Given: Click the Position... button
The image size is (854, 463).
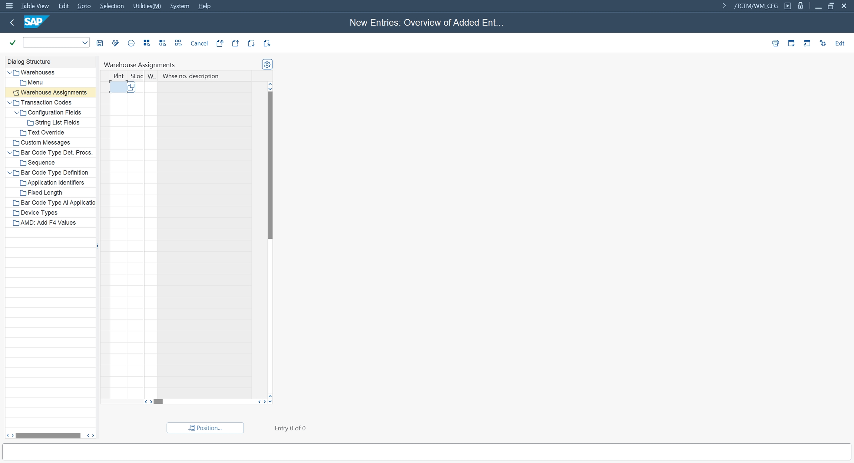Looking at the screenshot, I should [205, 428].
